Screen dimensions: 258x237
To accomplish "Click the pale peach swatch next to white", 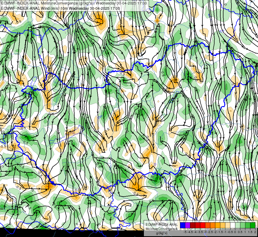I will (x=228, y=225).
